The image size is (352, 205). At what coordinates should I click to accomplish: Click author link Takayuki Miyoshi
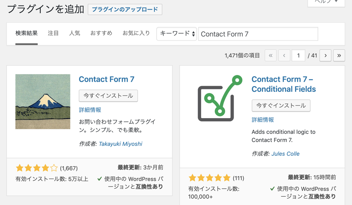(120, 144)
